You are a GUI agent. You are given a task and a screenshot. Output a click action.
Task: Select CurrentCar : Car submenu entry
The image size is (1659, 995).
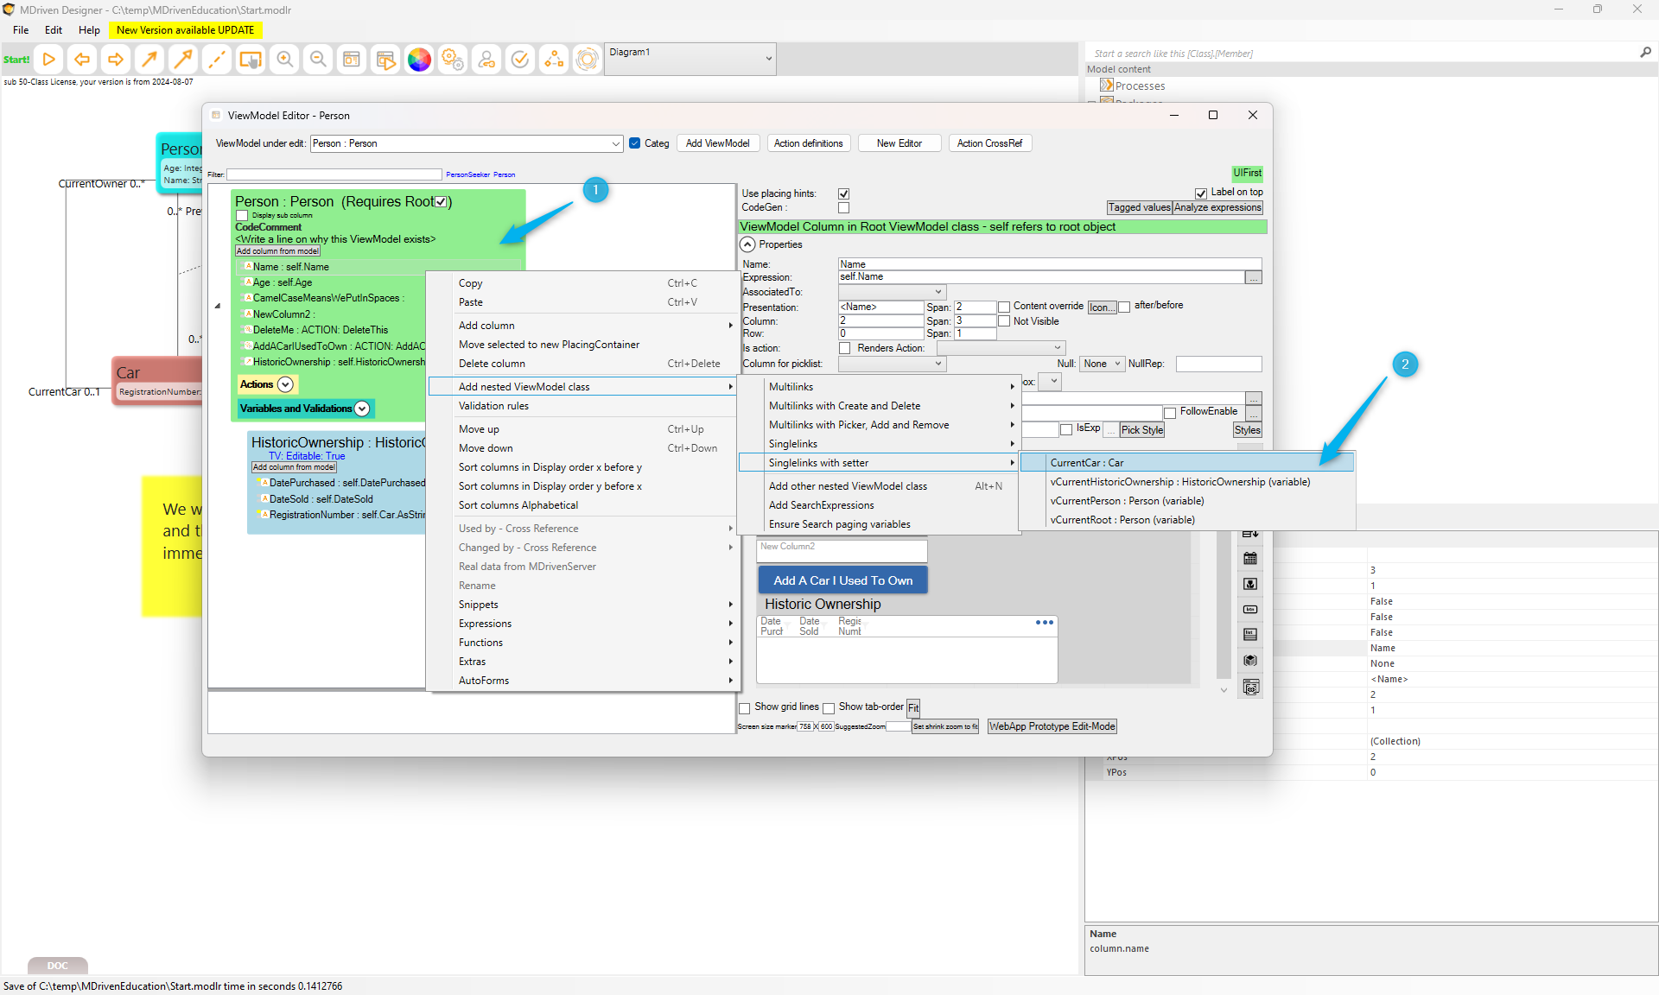(1087, 463)
